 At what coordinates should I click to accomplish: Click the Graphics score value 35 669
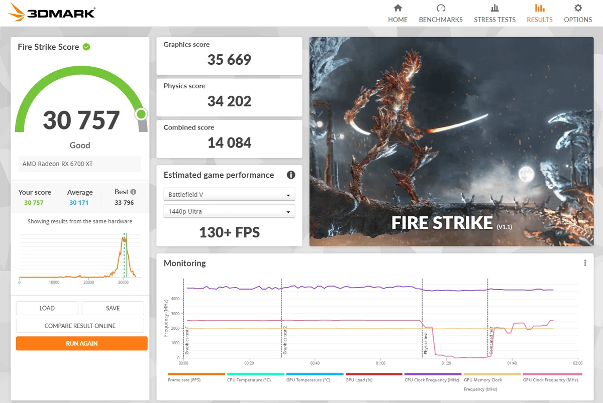tap(229, 60)
